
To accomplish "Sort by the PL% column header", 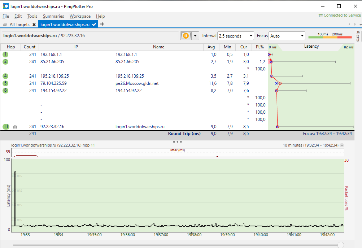I will [260, 47].
